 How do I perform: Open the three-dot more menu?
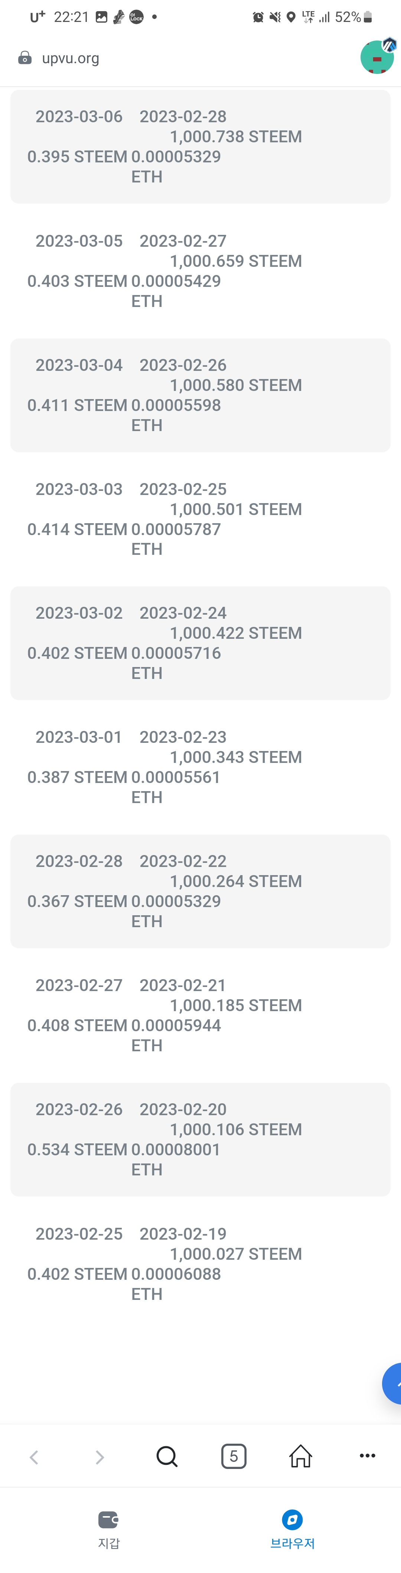click(x=368, y=1456)
